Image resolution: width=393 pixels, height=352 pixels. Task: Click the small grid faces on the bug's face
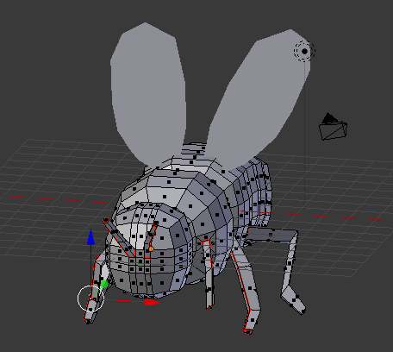point(140,266)
